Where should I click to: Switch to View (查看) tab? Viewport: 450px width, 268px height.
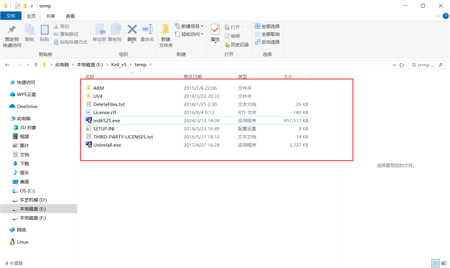tap(70, 16)
